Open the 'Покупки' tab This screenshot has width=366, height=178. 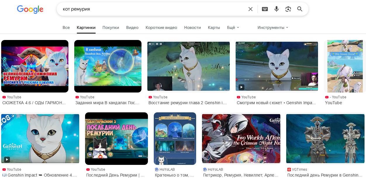(x=111, y=27)
